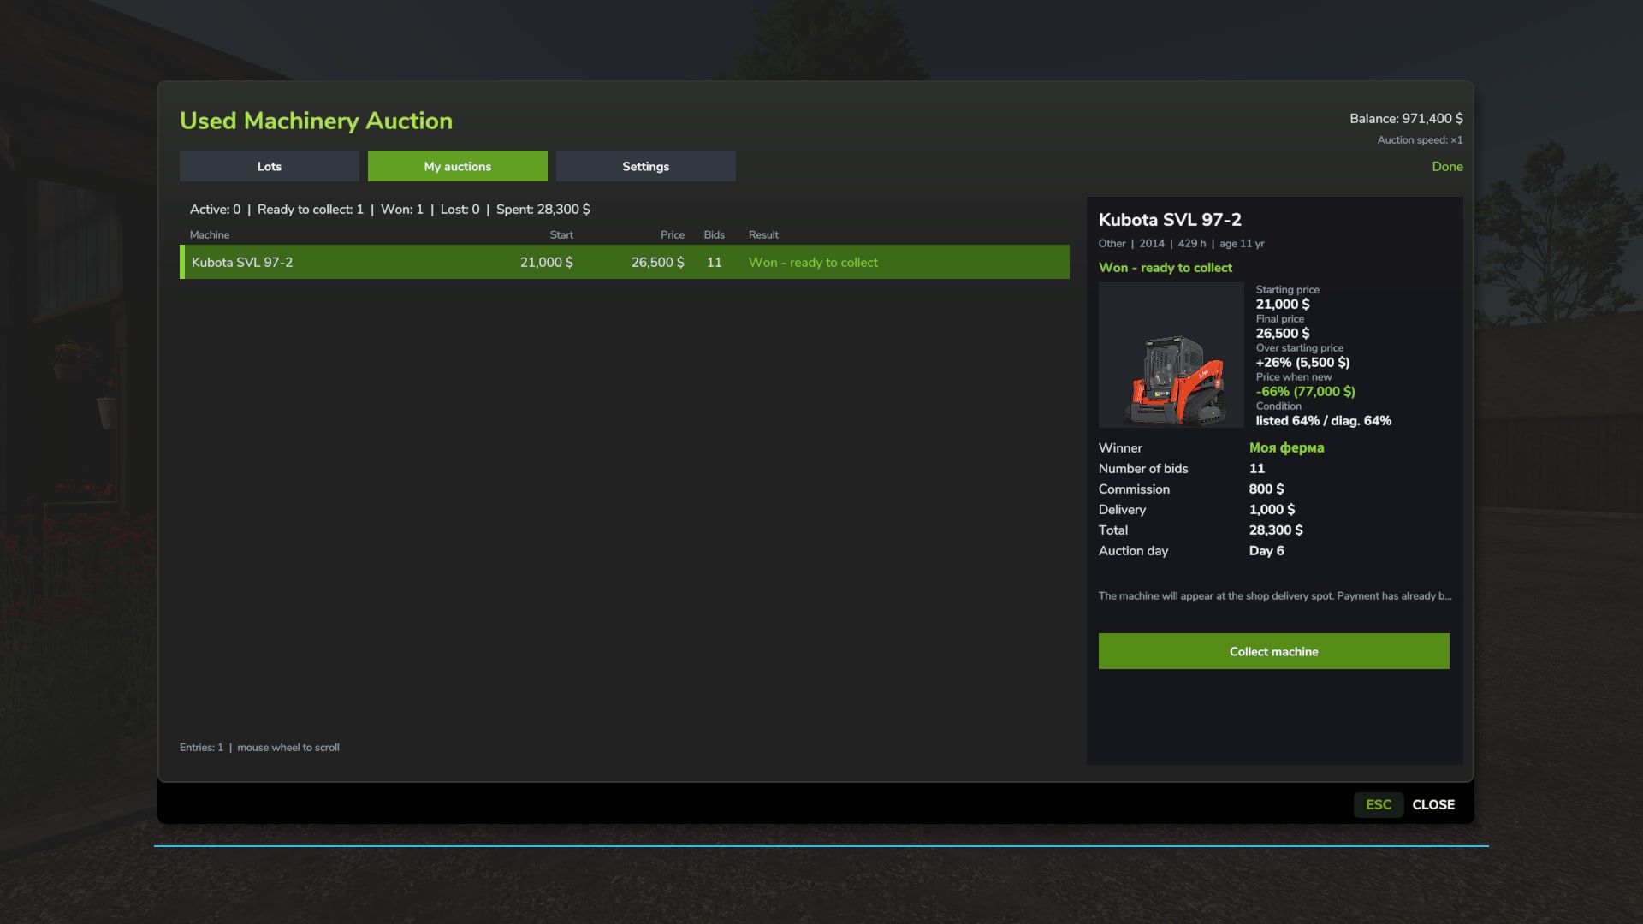This screenshot has height=924, width=1643.
Task: Open the Settings tab
Action: 645,166
